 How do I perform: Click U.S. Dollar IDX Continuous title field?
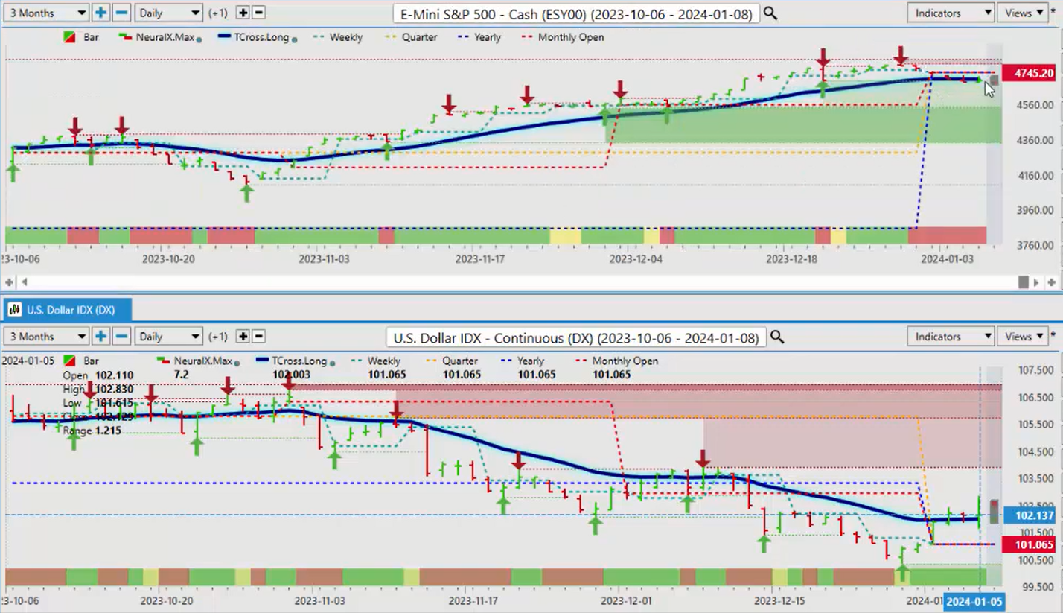click(577, 337)
